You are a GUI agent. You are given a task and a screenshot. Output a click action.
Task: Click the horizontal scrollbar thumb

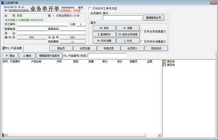point(77,135)
